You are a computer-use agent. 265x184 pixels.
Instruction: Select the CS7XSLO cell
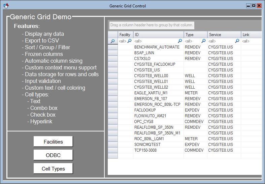click(x=158, y=59)
